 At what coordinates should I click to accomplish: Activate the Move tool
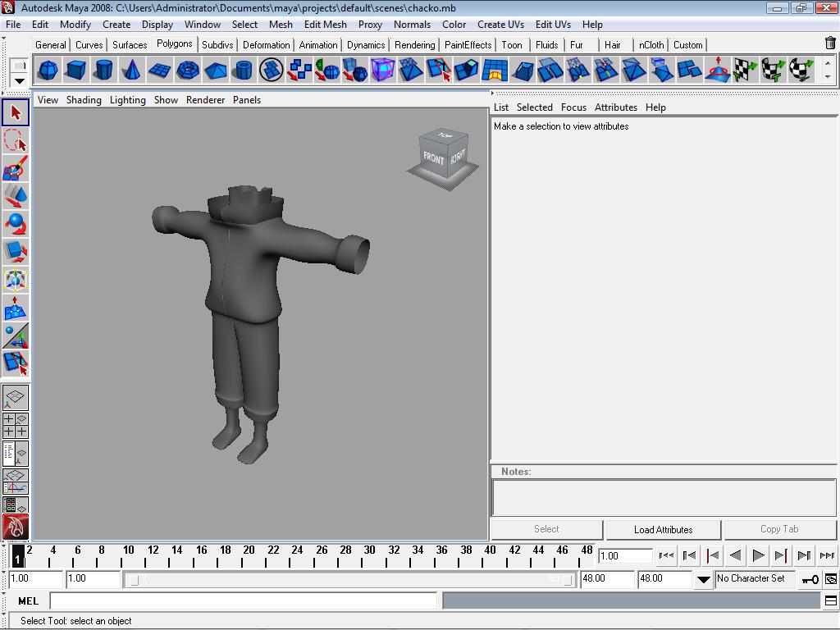pos(16,196)
